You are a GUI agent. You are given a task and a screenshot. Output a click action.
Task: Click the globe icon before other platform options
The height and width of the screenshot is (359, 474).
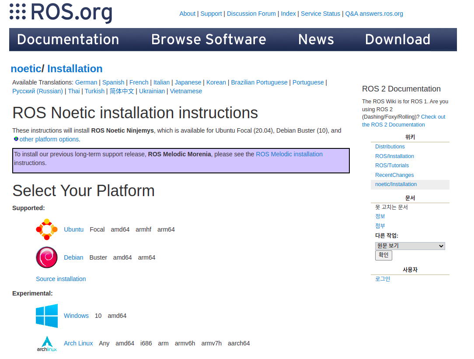coord(16,139)
